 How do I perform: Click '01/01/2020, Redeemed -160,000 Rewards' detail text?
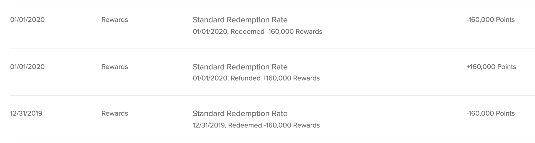click(257, 32)
